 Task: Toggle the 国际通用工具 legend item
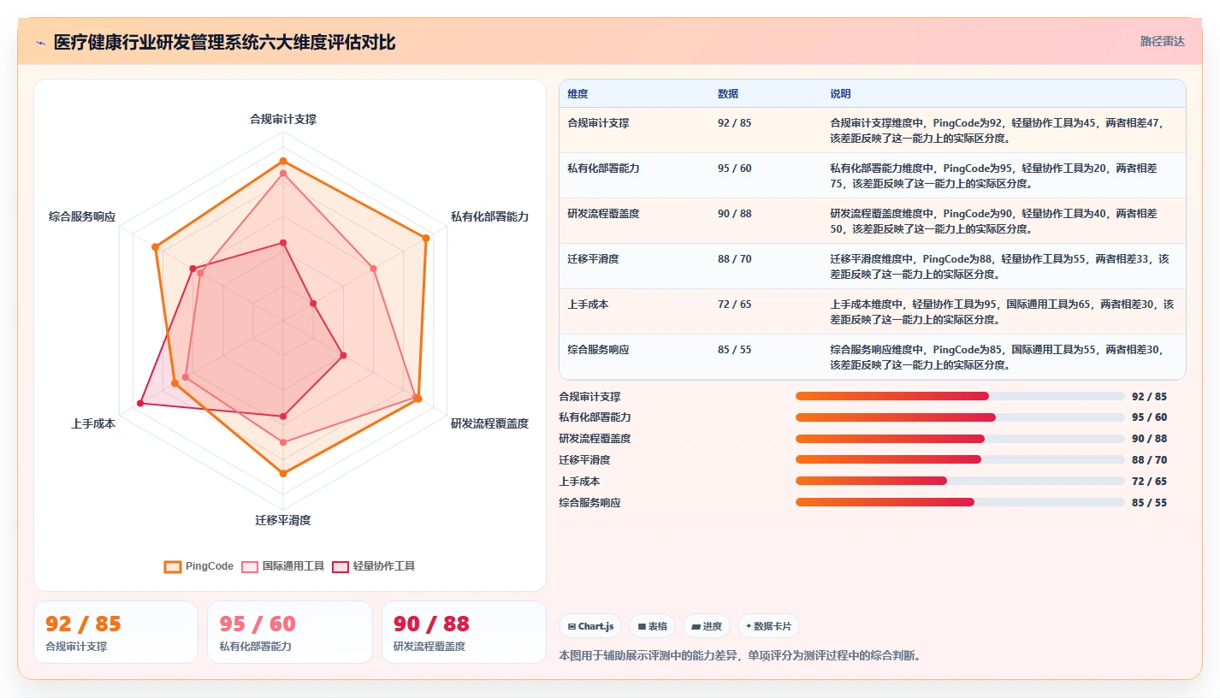click(283, 566)
